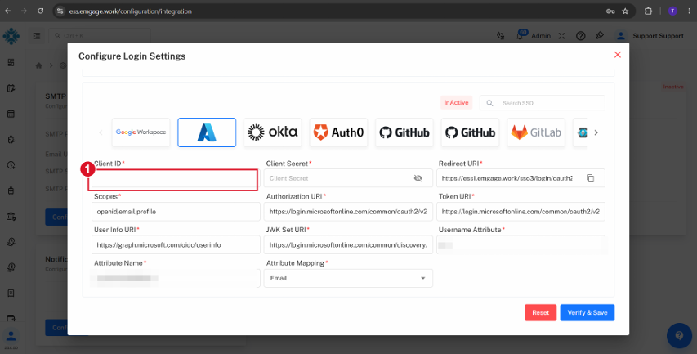The image size is (697, 354).
Task: Open notifications bell icon
Action: pyautogui.click(x=521, y=36)
